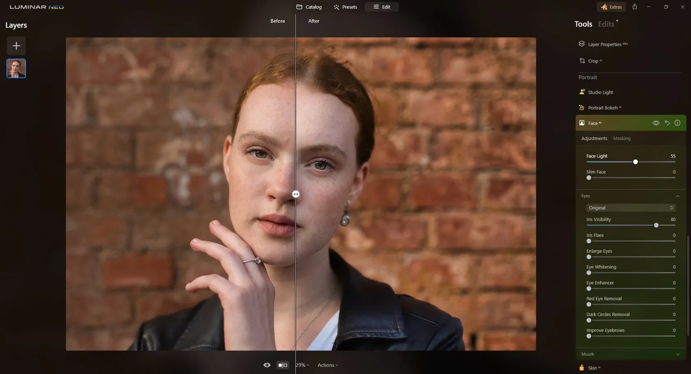Toggle the preview eye below image

tap(267, 365)
